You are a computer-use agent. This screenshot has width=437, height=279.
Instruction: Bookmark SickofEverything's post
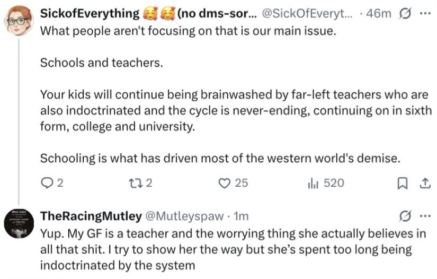[402, 184]
